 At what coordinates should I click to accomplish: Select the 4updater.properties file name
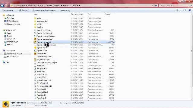point(44,57)
